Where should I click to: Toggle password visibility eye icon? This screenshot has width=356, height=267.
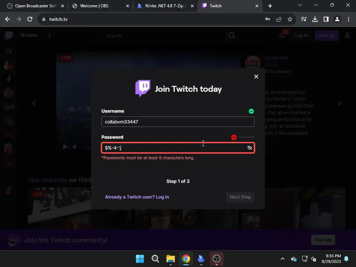[x=250, y=148]
